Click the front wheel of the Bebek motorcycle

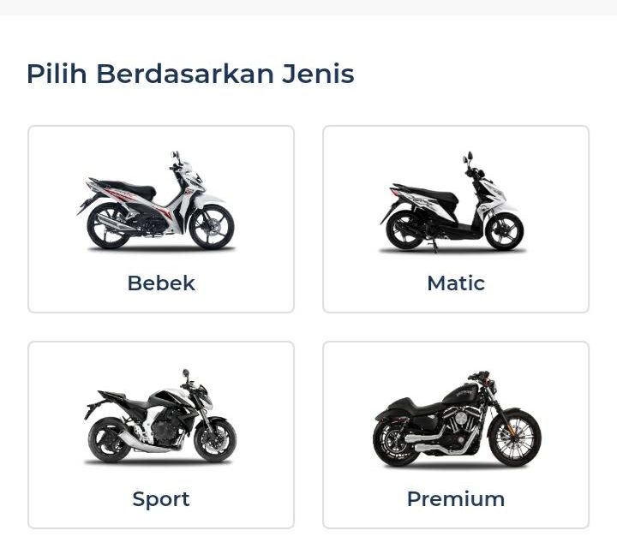click(x=211, y=226)
